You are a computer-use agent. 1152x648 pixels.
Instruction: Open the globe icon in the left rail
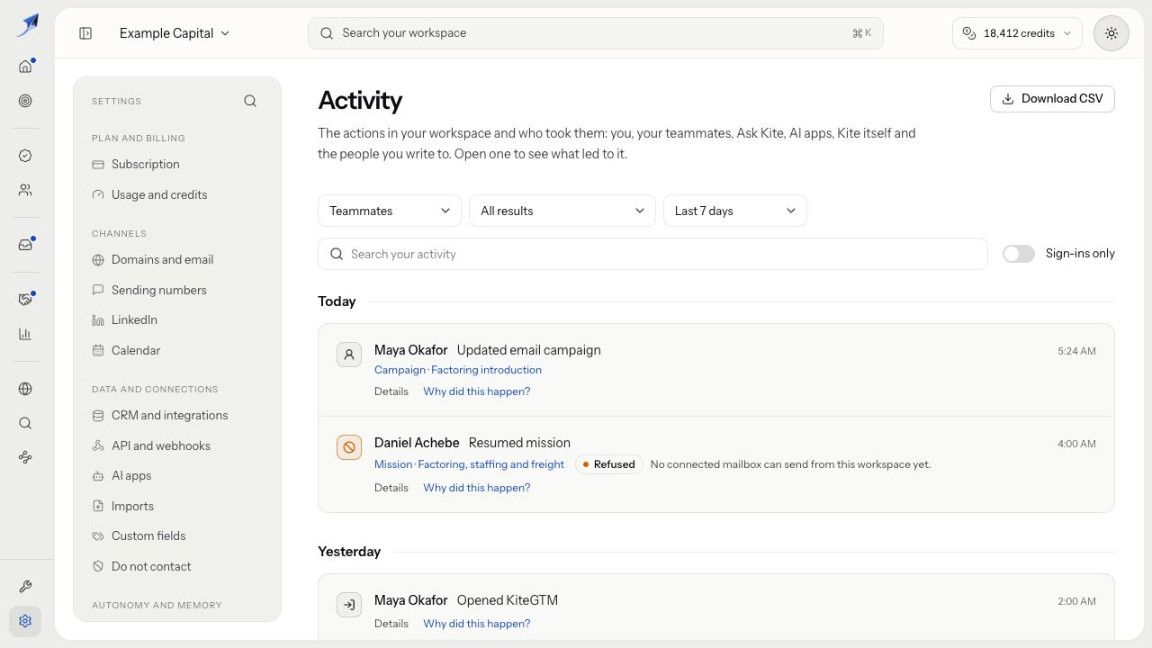pyautogui.click(x=25, y=389)
